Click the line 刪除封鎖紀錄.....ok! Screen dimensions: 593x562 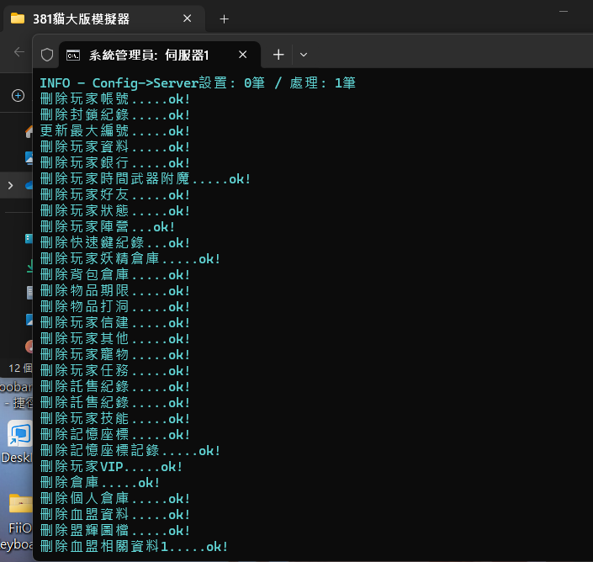(x=115, y=115)
